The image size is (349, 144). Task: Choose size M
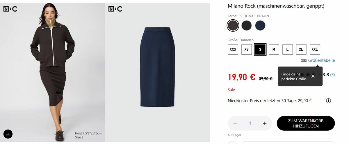click(274, 49)
